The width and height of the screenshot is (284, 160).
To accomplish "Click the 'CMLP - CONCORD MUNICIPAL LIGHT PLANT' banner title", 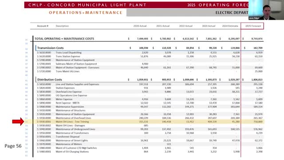I will point(87,5).
